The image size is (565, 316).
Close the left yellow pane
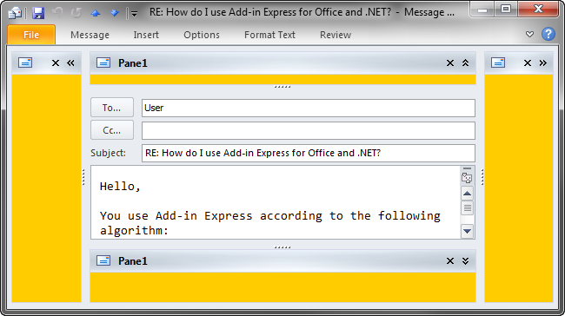tap(56, 63)
